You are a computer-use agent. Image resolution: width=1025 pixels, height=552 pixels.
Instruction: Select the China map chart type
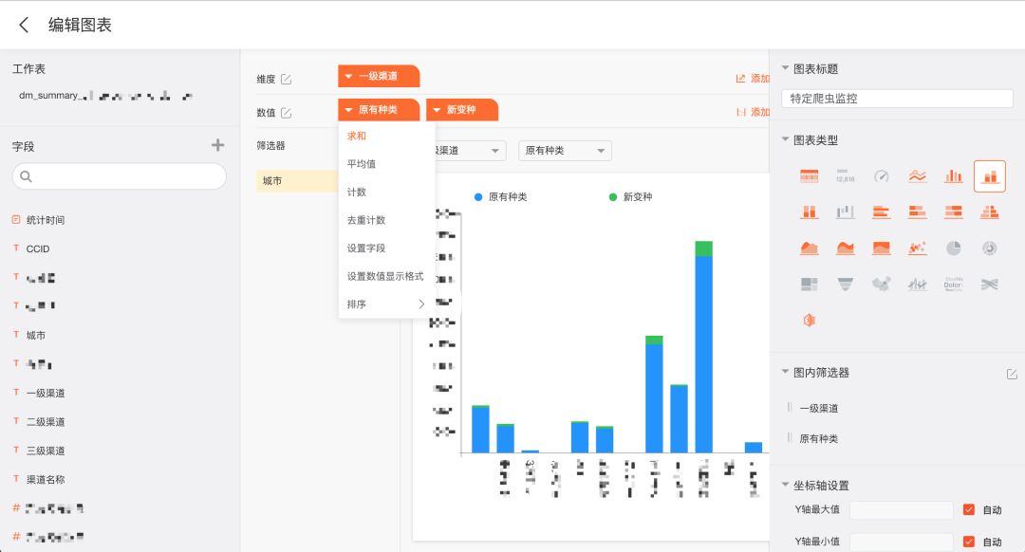click(881, 284)
